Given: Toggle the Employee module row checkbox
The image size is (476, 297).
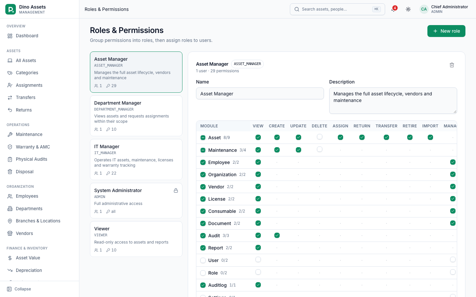Looking at the screenshot, I should point(203,162).
